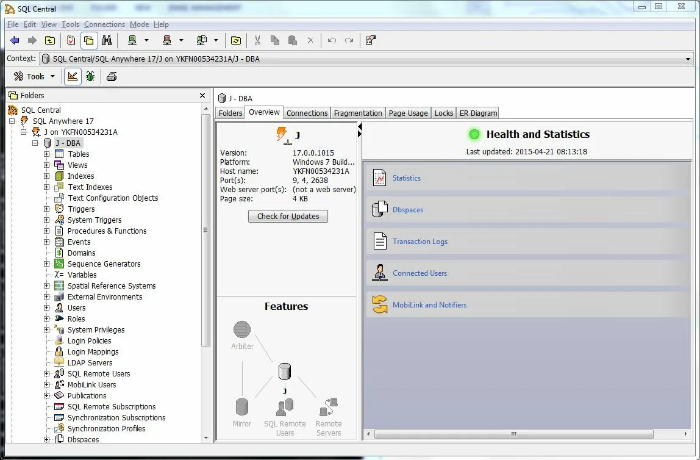Image resolution: width=700 pixels, height=460 pixels.
Task: Click the Print icon in Tools bar
Action: 111,76
